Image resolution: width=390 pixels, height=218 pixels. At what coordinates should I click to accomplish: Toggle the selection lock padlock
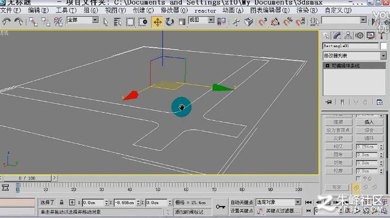(62, 202)
